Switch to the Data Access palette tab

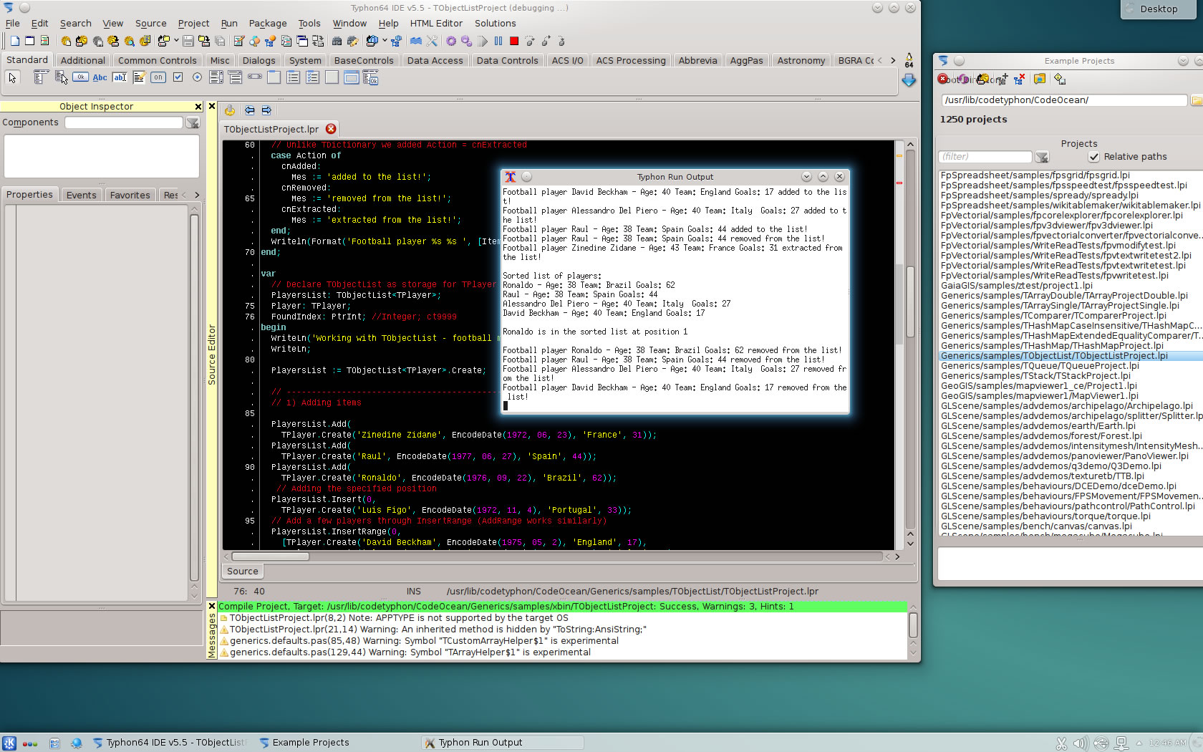pyautogui.click(x=435, y=60)
